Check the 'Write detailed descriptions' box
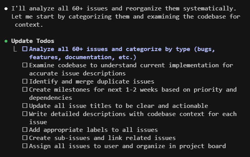Image resolution: width=250 pixels, height=157 pixels. click(25, 114)
